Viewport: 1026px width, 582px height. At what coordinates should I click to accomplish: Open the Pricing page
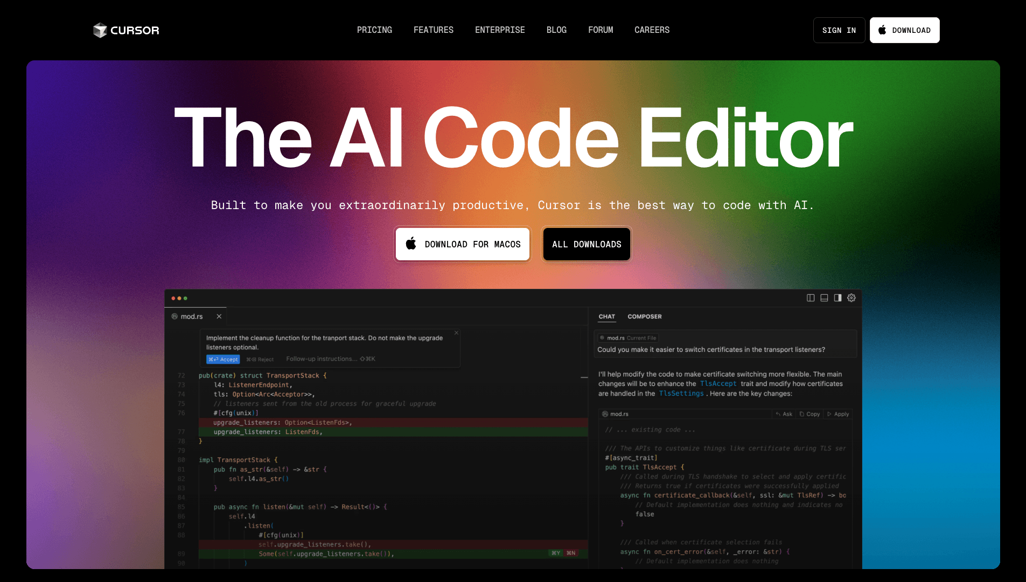[374, 30]
